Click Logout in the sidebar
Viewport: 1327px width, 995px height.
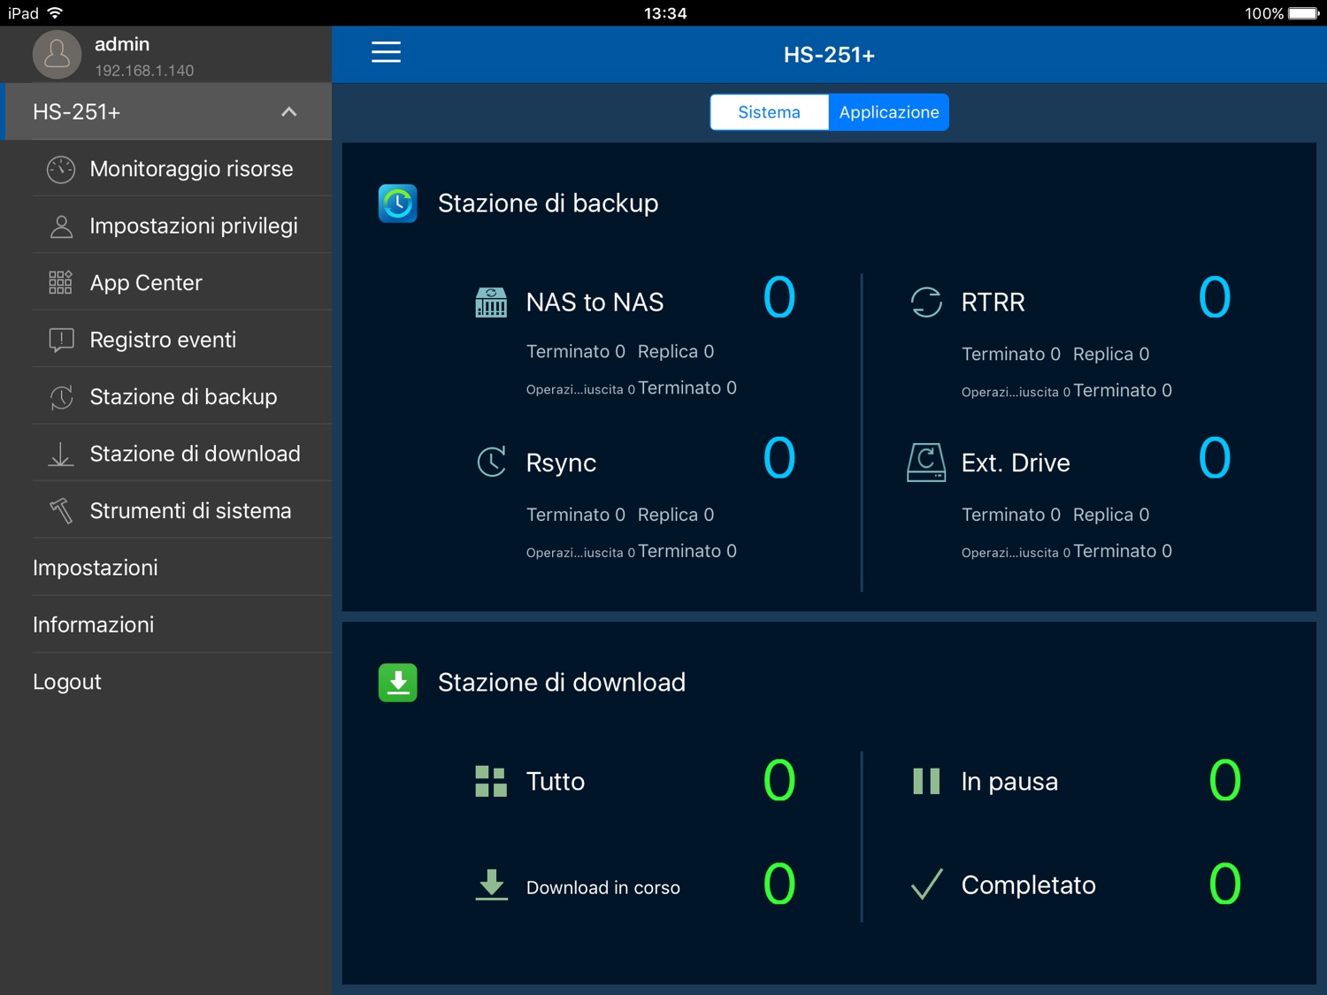click(x=67, y=682)
